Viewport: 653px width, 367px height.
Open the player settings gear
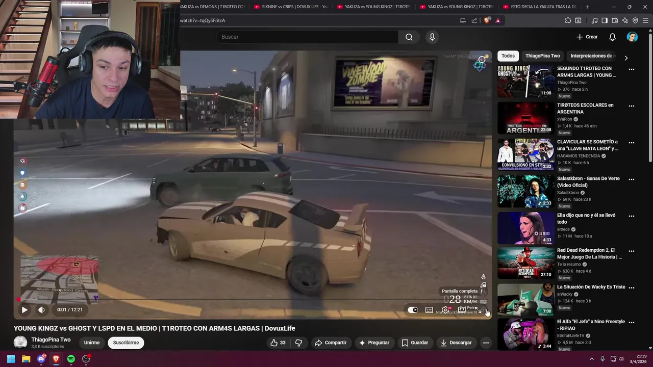(445, 310)
